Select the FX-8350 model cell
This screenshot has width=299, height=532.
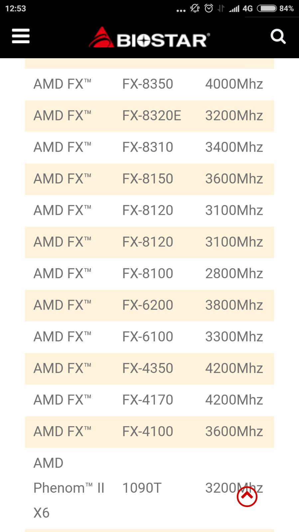point(148,84)
